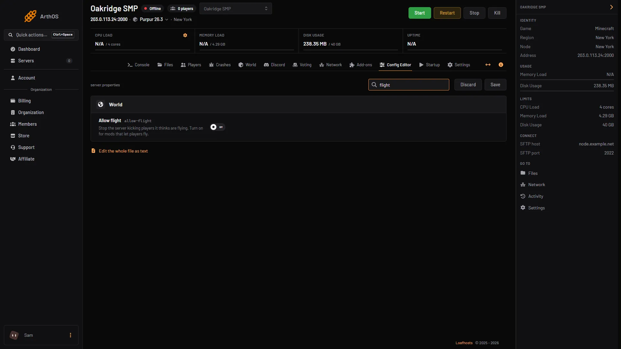Save the server.properties changes
621x349 pixels.
[x=495, y=85]
